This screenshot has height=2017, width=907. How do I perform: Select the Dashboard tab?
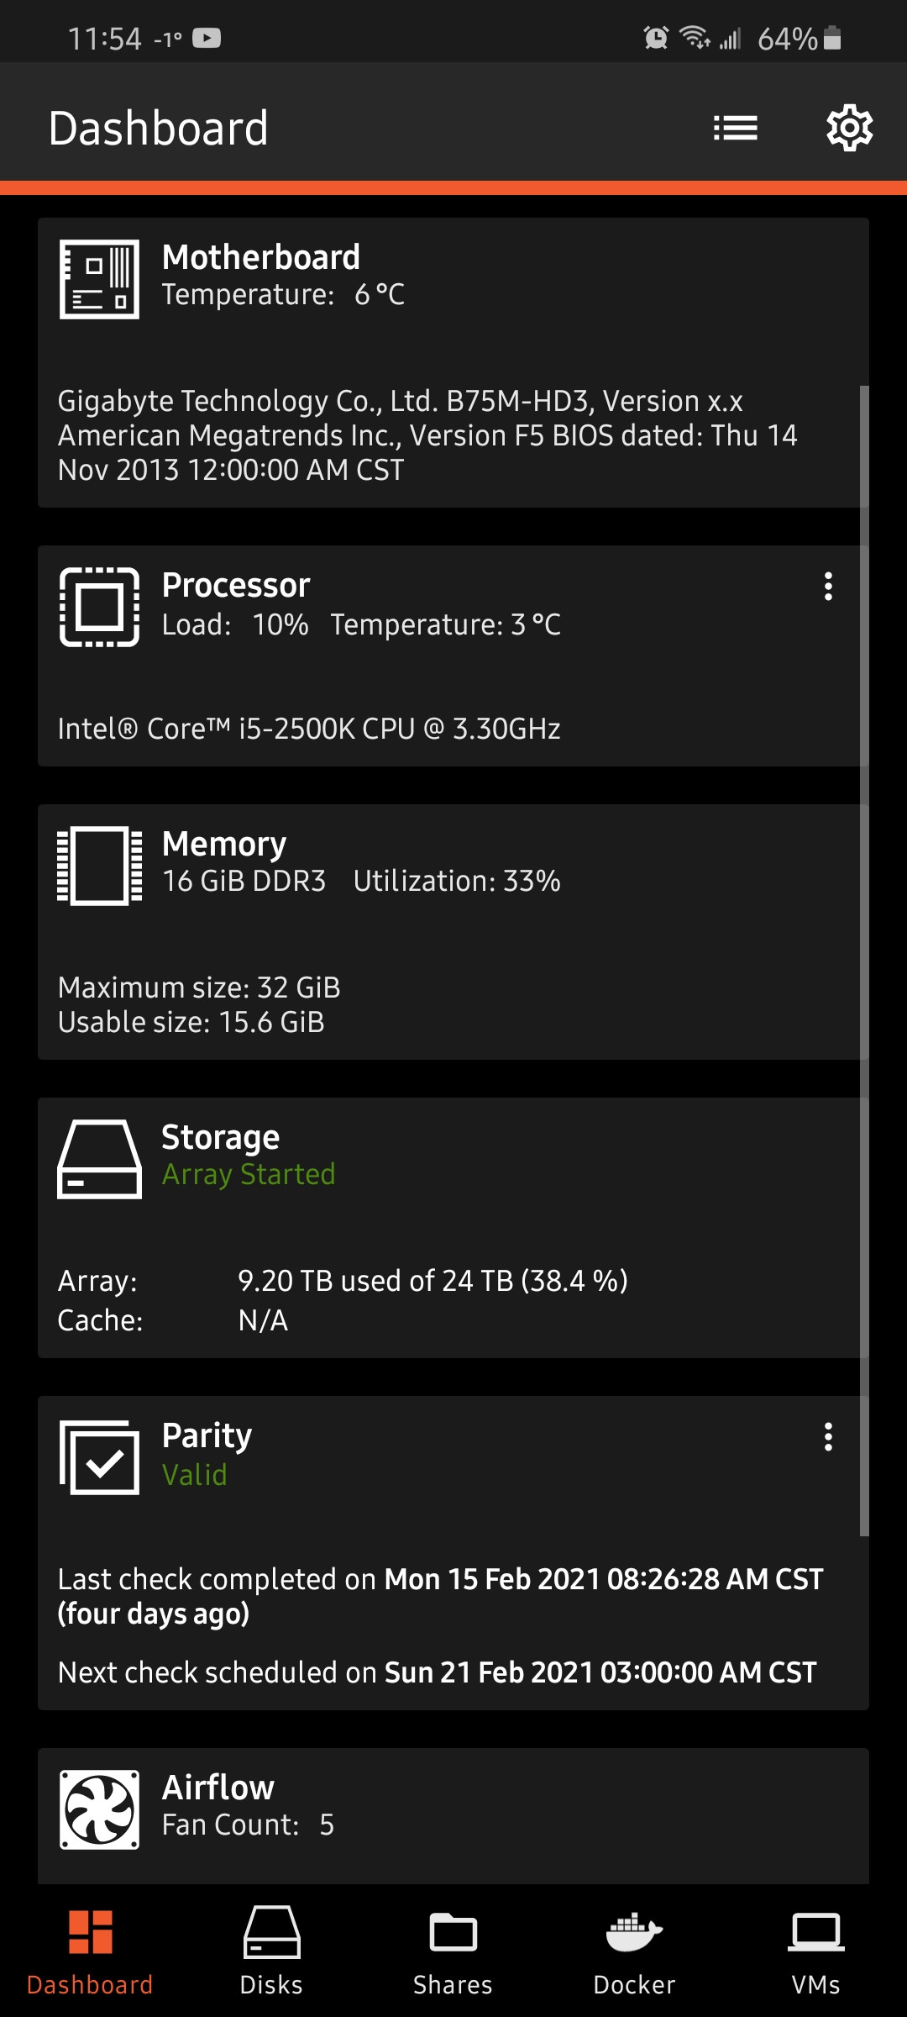pyautogui.click(x=90, y=1950)
